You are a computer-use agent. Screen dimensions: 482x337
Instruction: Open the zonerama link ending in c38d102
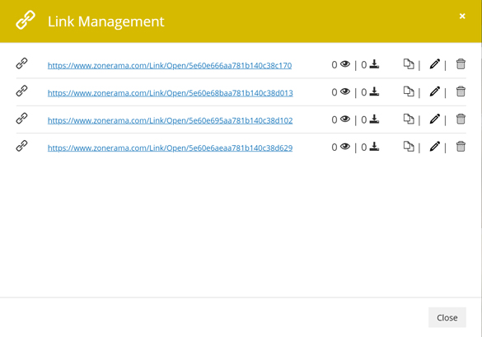pos(170,120)
